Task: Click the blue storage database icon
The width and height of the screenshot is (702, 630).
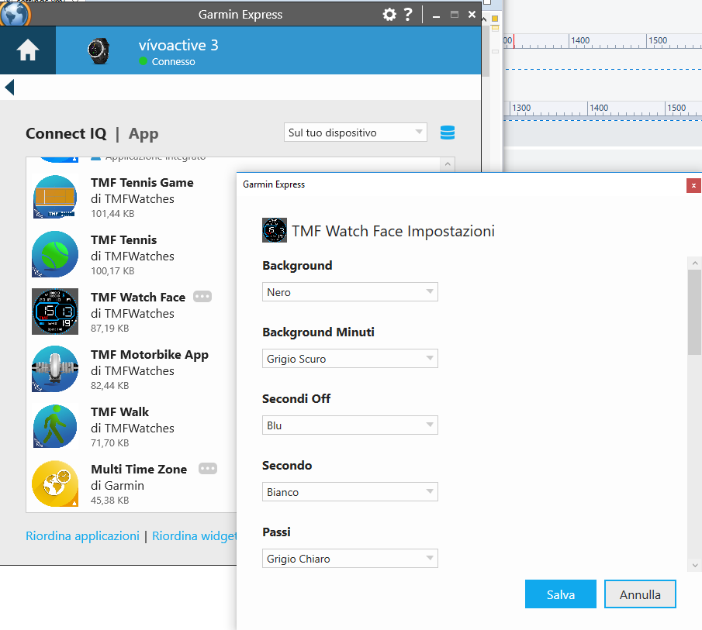Action: click(447, 133)
